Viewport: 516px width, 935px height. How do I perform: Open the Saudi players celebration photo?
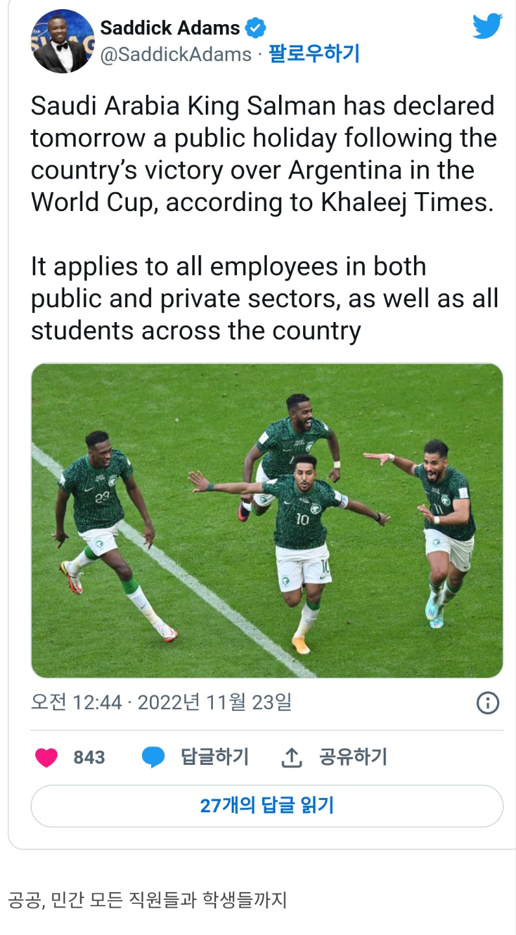[267, 520]
